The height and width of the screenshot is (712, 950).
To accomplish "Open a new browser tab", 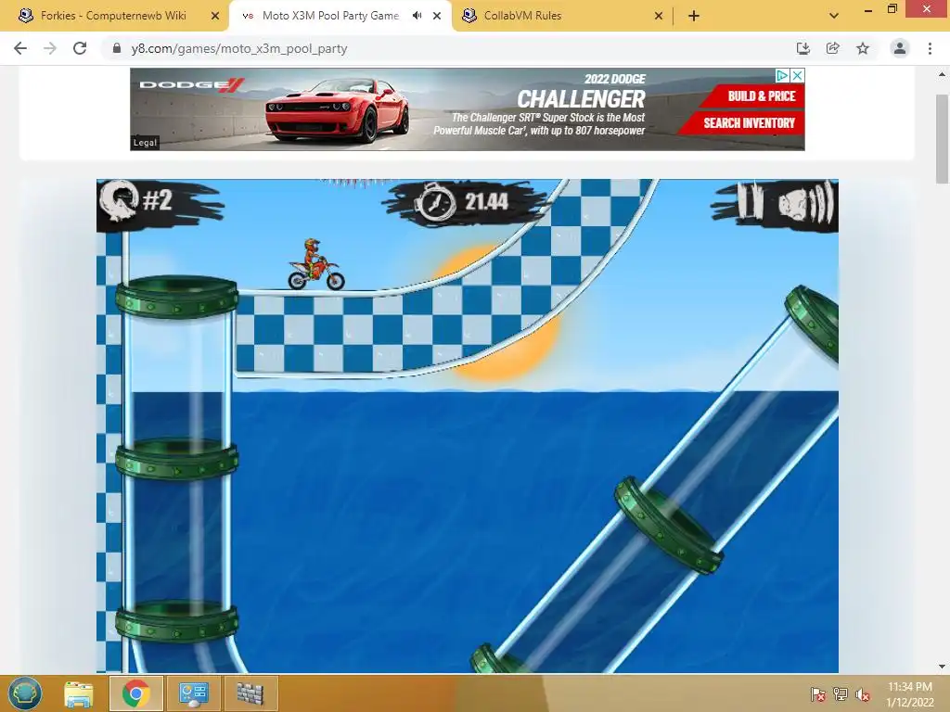I will click(x=694, y=17).
